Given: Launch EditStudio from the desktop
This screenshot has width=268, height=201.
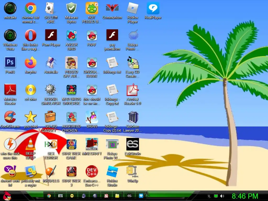Looking at the screenshot, I should click(x=132, y=144).
